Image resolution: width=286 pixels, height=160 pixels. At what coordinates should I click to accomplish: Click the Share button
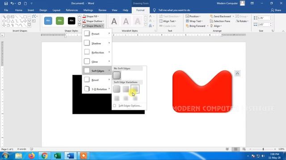[276, 10]
